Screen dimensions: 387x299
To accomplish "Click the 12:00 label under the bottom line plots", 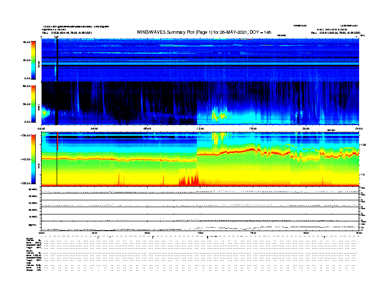I will click(200, 233).
